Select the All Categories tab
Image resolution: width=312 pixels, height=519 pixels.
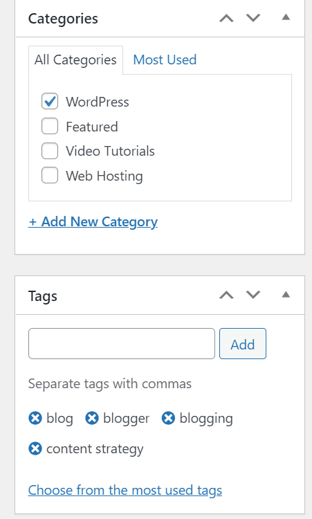coord(75,60)
